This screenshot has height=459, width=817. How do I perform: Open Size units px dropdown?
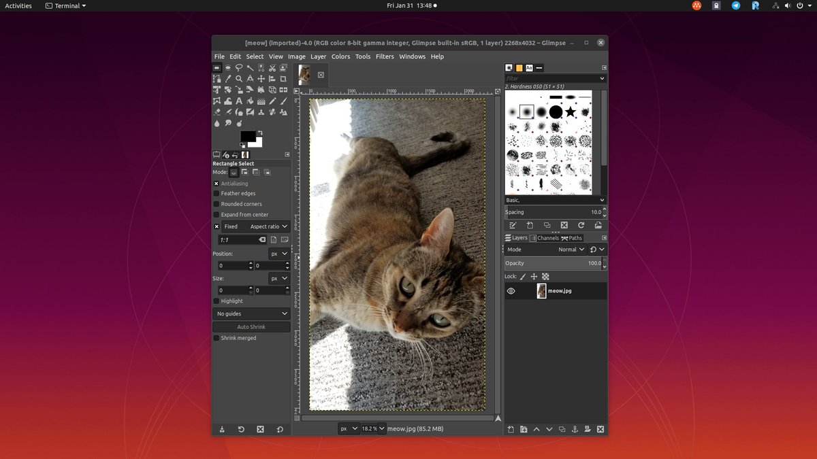(279, 278)
